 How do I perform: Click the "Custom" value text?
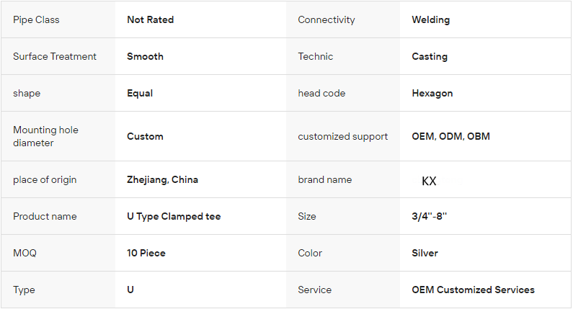(x=145, y=136)
